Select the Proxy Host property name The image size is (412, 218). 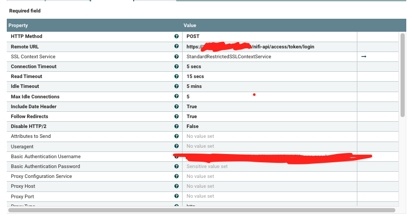(23, 186)
